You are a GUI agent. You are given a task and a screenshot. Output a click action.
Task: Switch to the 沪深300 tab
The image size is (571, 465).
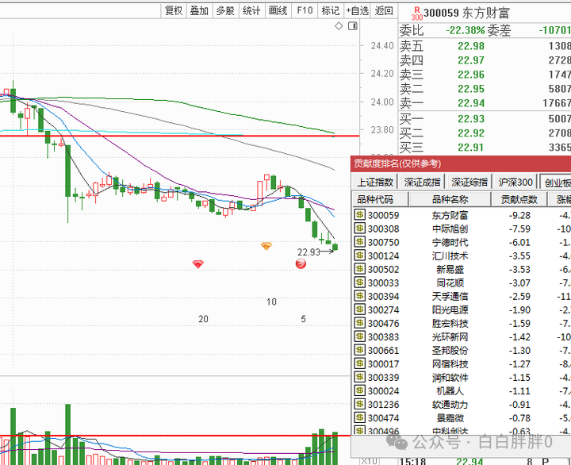[515, 182]
